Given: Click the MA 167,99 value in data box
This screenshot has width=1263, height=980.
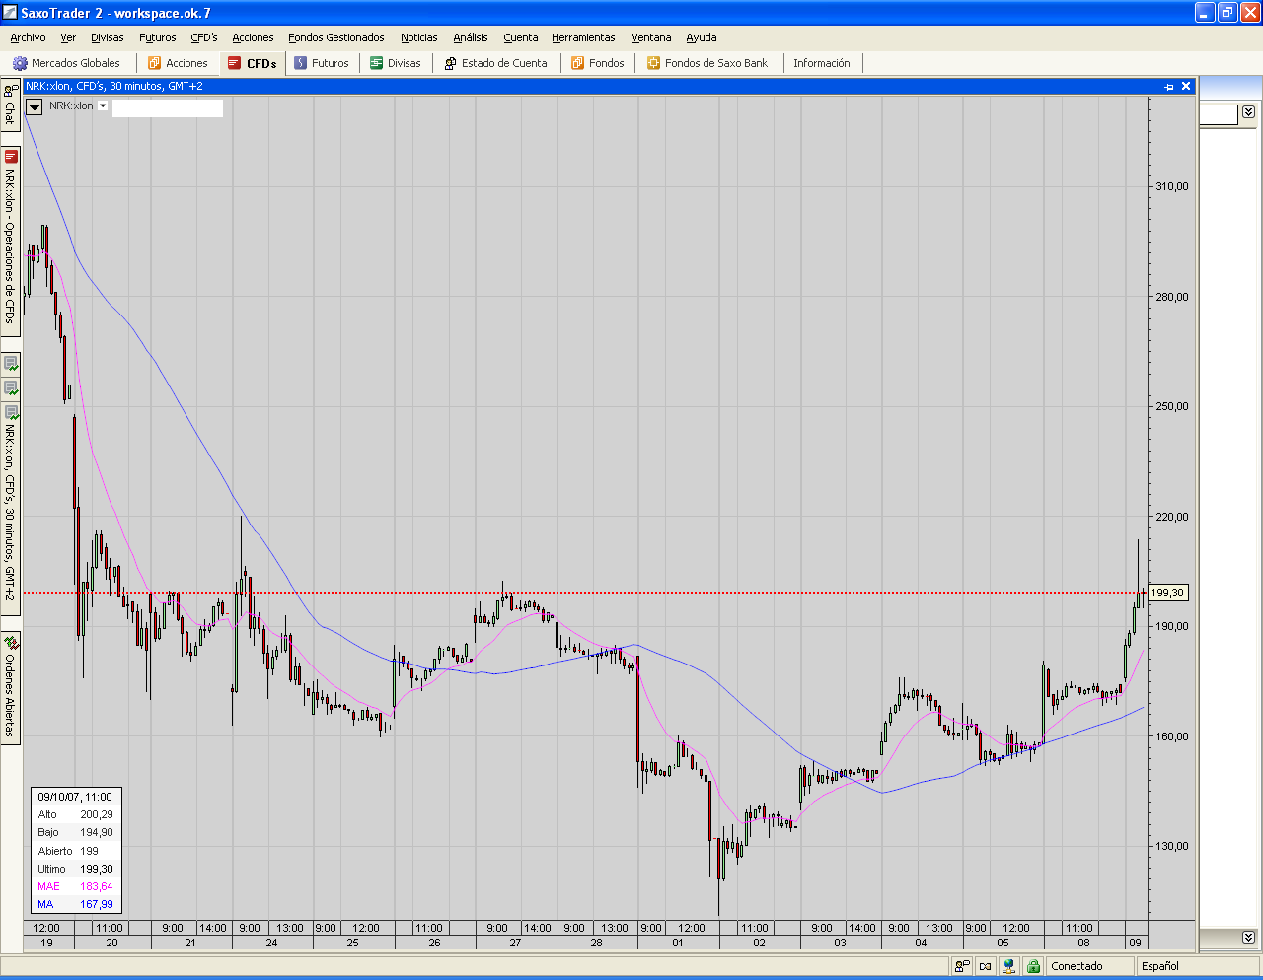Looking at the screenshot, I should [97, 904].
